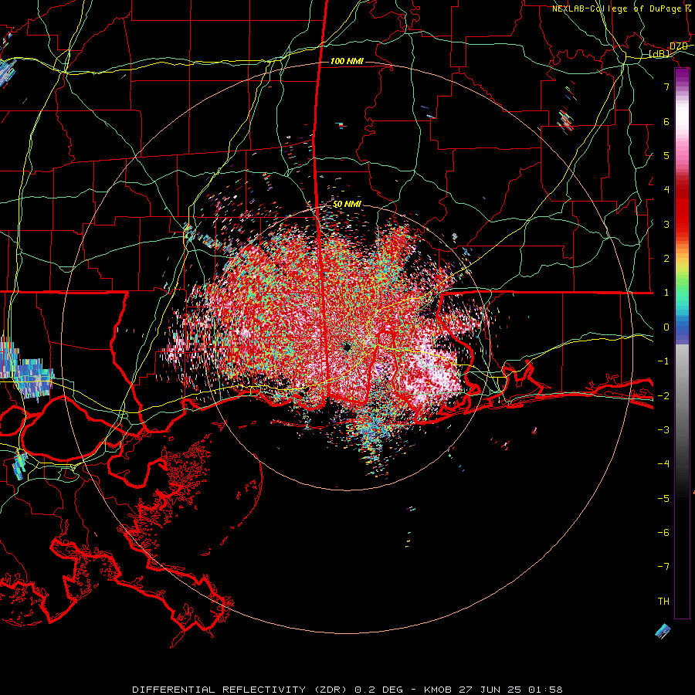Viewport: 695px width, 695px height.
Task: Pick the gray band of the color bar
Action: pos(682,390)
